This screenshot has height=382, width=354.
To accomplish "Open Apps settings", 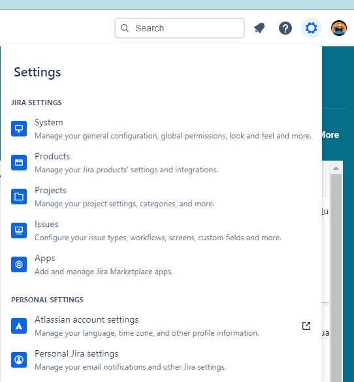I will click(x=161, y=264).
